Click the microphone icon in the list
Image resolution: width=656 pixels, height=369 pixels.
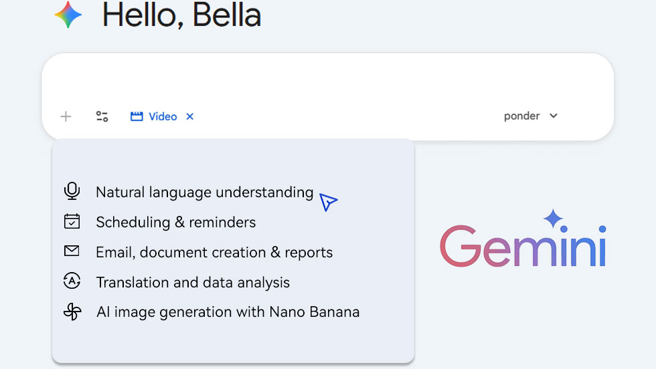pyautogui.click(x=72, y=192)
